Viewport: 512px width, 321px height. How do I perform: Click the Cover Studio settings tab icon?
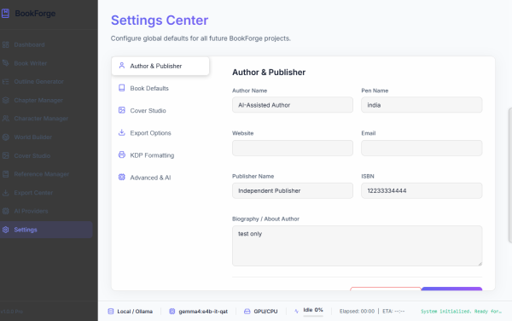pyautogui.click(x=122, y=110)
